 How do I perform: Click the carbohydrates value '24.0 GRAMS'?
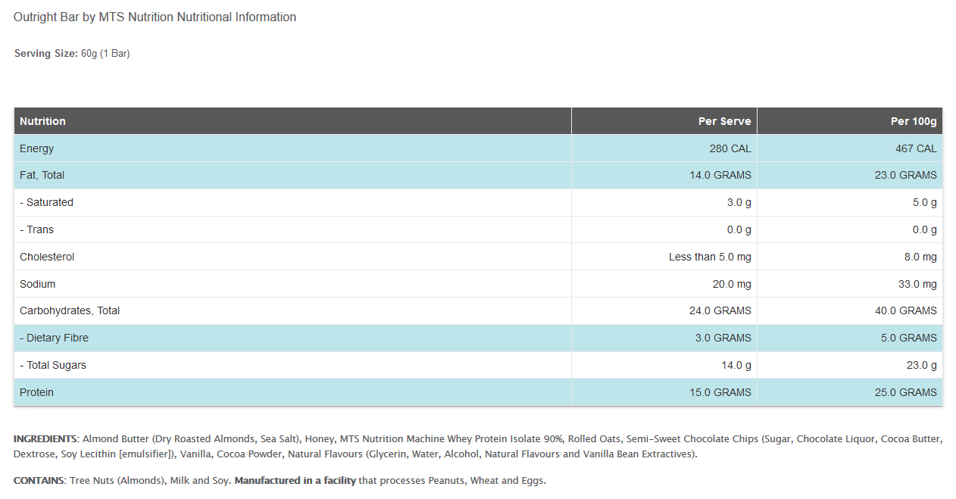tap(720, 310)
